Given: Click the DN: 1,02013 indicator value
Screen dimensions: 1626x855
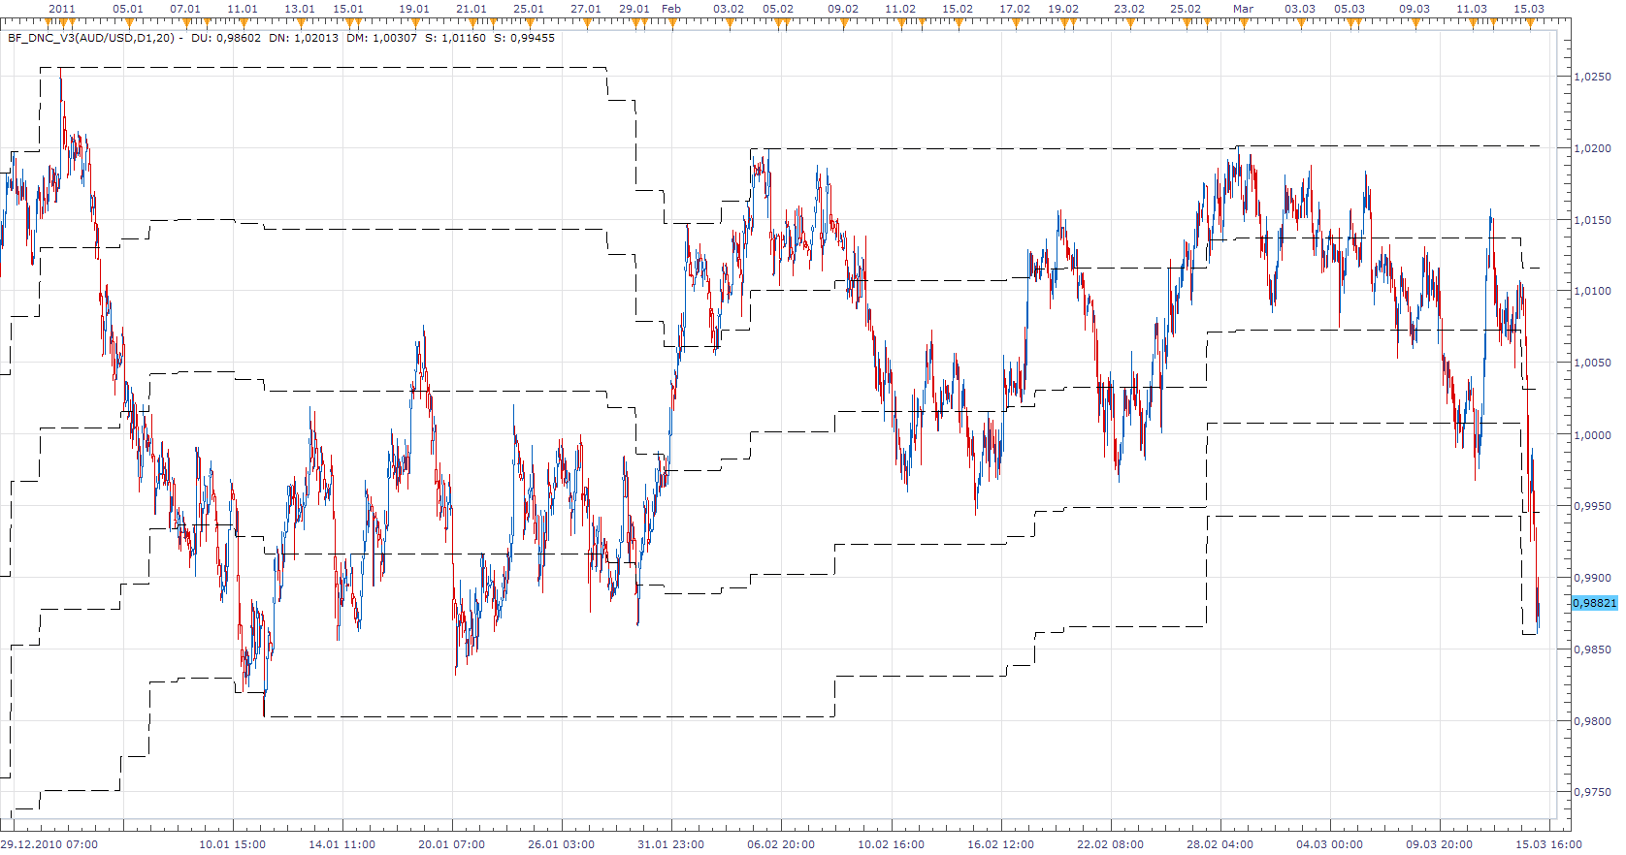Looking at the screenshot, I should (304, 38).
